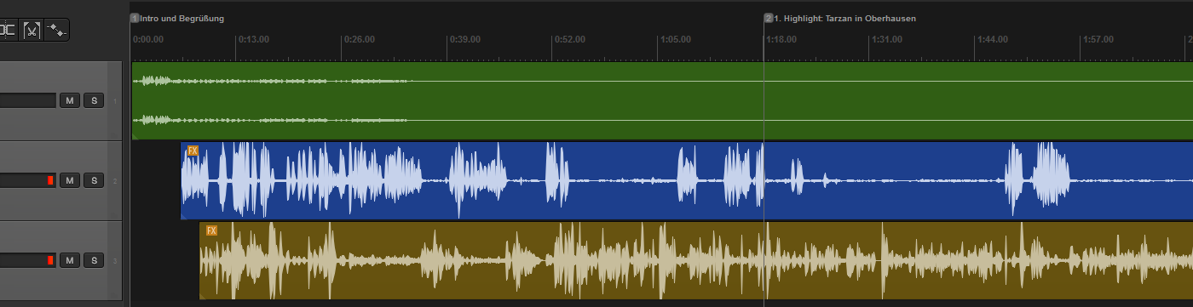Click the track 3 volume fader's red handle
Viewport: 1193px width, 307px height.
click(50, 260)
